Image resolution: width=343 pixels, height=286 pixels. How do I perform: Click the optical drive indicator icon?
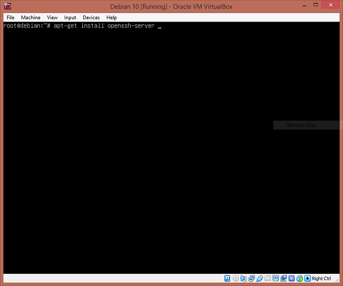pyautogui.click(x=236, y=278)
